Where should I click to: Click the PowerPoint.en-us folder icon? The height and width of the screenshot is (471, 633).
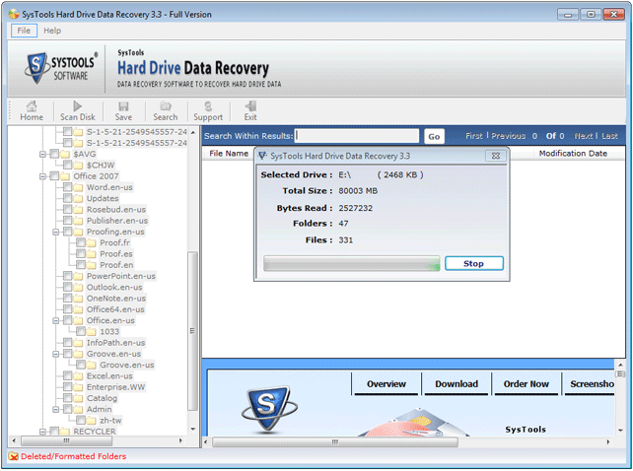point(79,276)
